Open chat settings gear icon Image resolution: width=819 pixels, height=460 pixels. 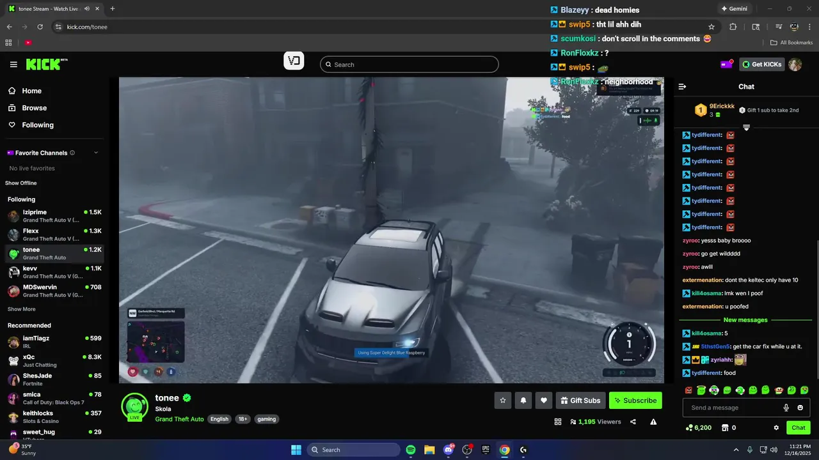pos(776,427)
